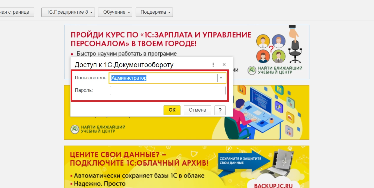This screenshot has width=374, height=188.
Task: Open the 1С:Облачный архив banner
Action: (x=187, y=167)
